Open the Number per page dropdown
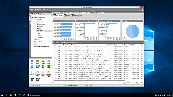Screen dimensions: 173x97 [x=129, y=83]
